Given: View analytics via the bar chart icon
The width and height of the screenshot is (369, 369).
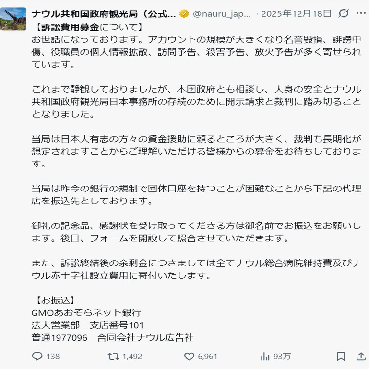Looking at the screenshot, I should pos(265,357).
